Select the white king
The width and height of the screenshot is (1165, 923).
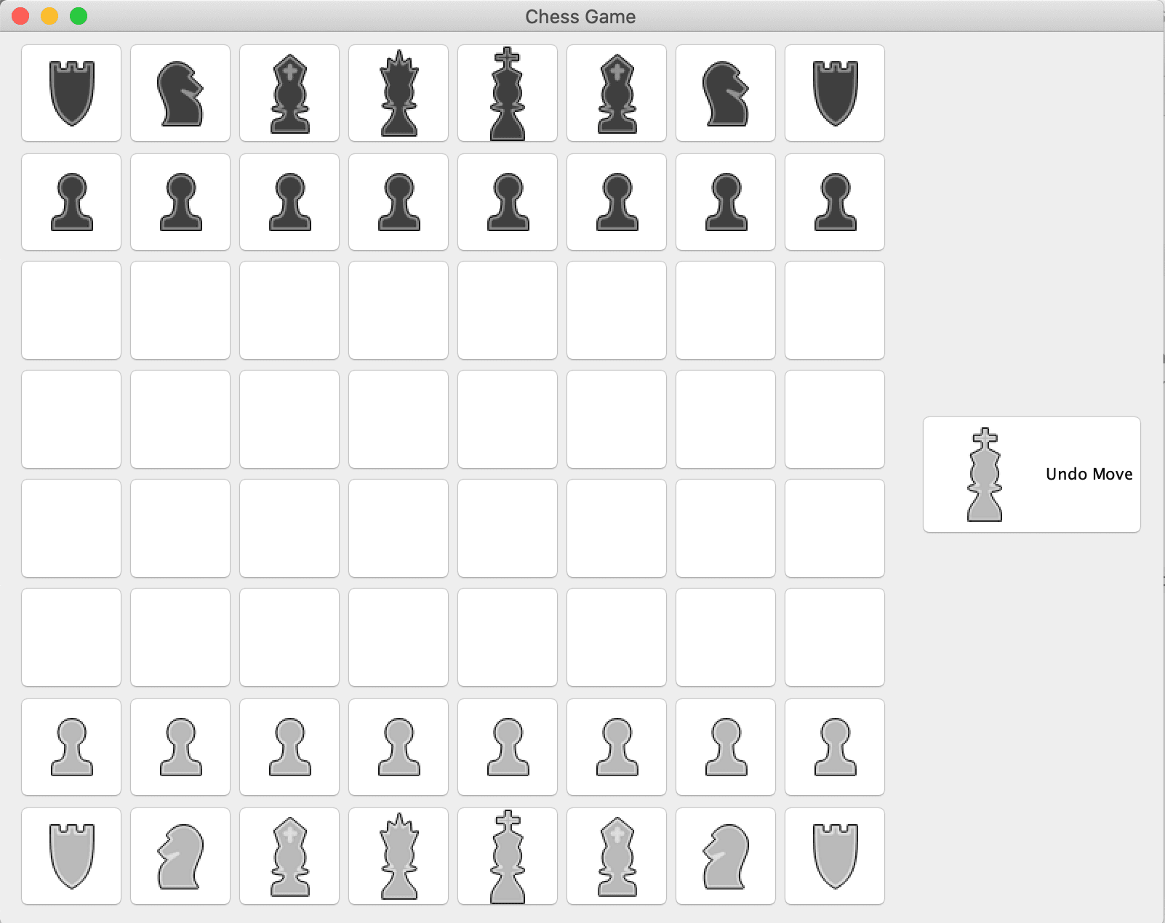point(507,855)
